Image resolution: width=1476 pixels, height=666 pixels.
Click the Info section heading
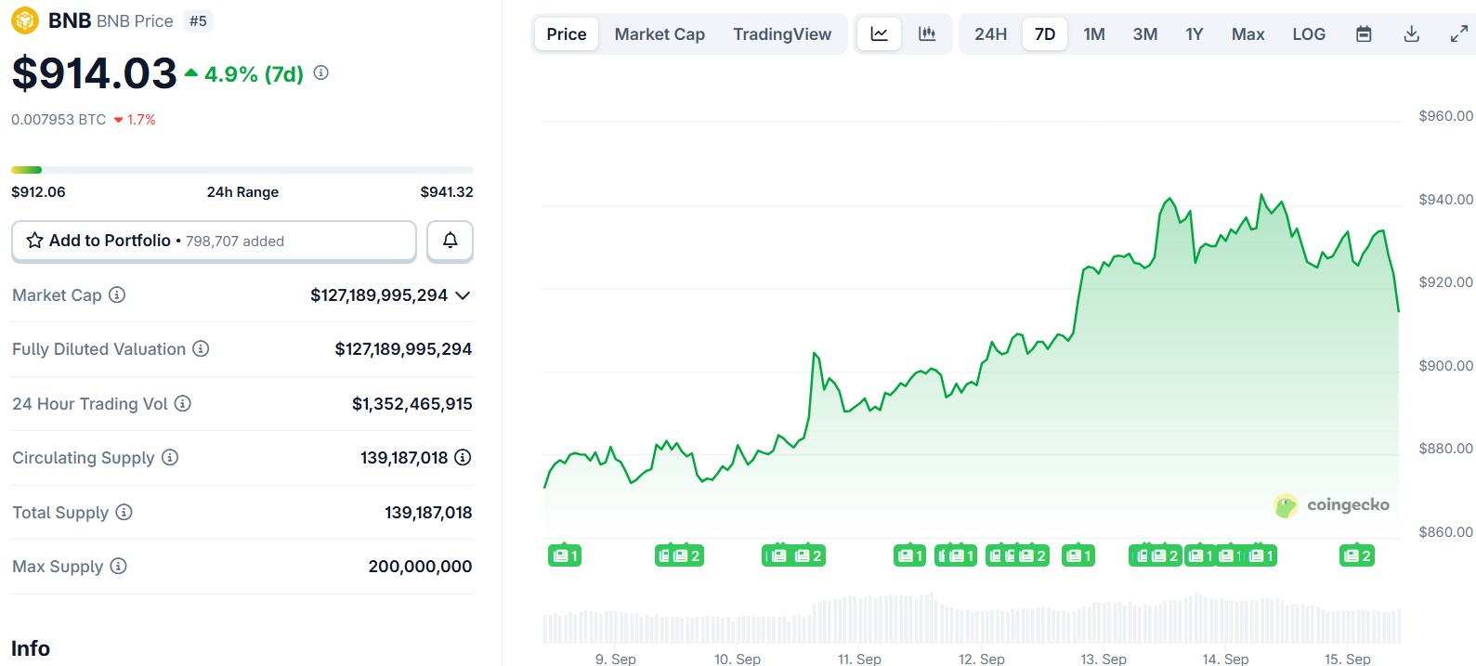click(31, 648)
